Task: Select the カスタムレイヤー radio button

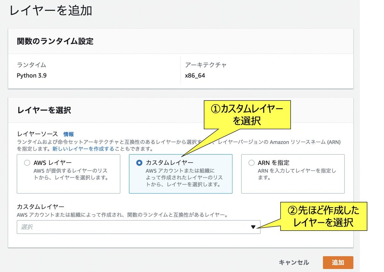Action: (x=139, y=162)
